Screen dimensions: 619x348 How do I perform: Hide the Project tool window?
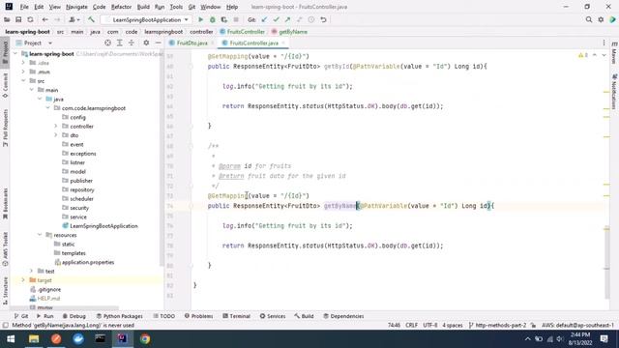[x=158, y=43]
